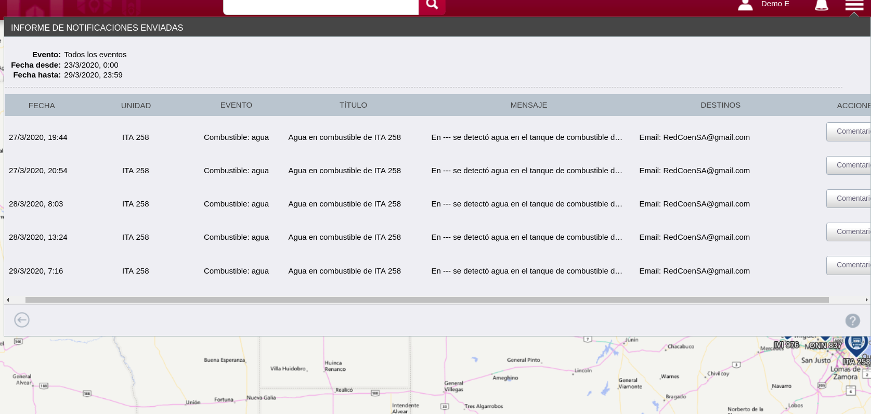
Task: Open the notifications bell
Action: [821, 5]
